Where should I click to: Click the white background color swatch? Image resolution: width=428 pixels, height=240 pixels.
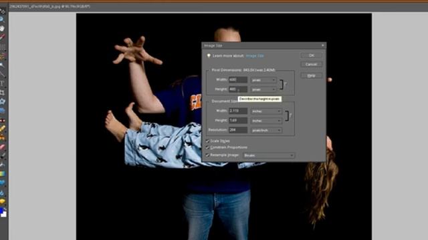4,215
